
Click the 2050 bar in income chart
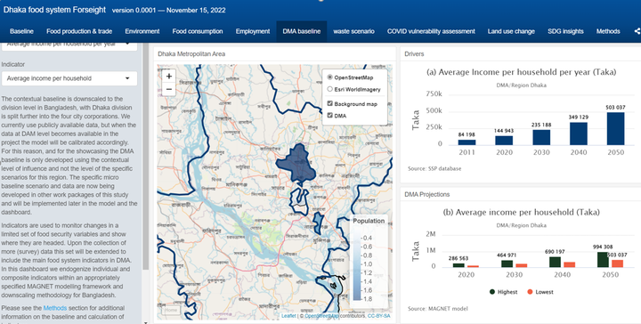[616, 128]
